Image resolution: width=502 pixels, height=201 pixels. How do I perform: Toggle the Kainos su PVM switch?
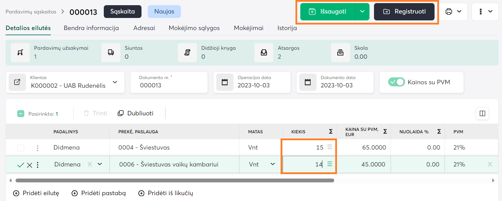coord(396,82)
